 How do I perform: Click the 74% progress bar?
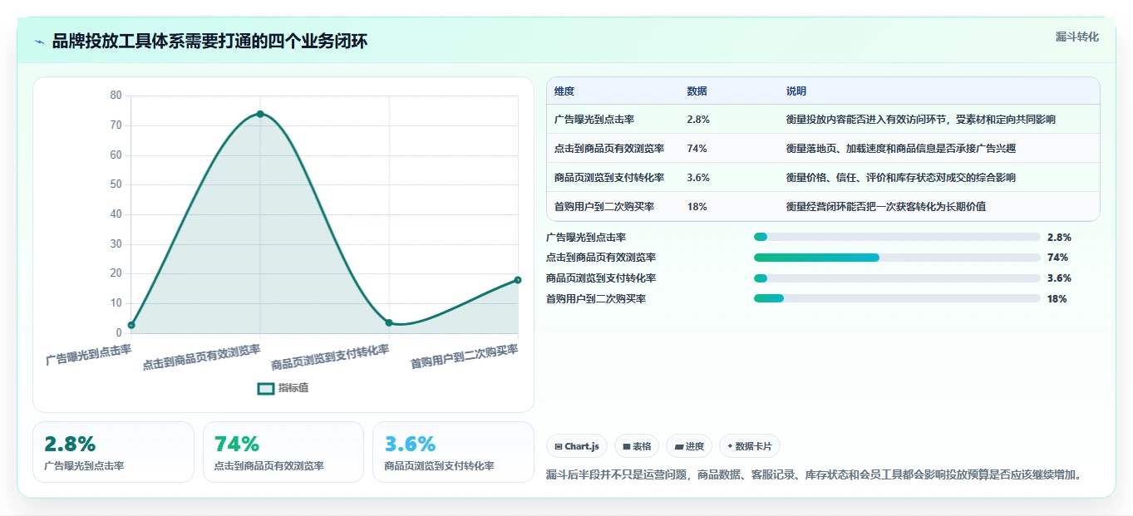click(897, 258)
